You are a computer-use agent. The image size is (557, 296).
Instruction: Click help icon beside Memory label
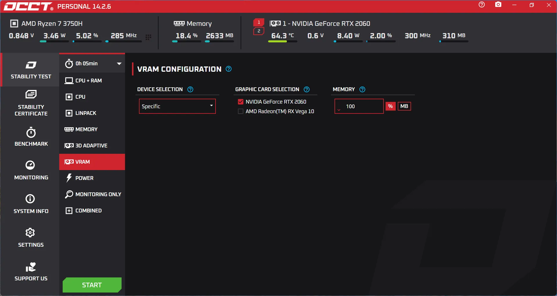362,89
